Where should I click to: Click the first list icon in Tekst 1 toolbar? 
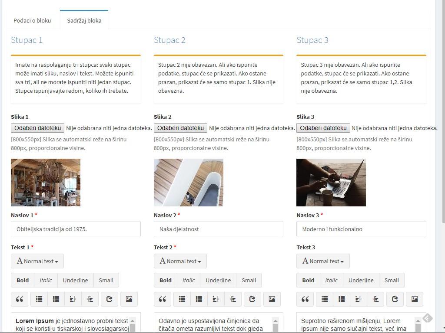pyautogui.click(x=39, y=299)
